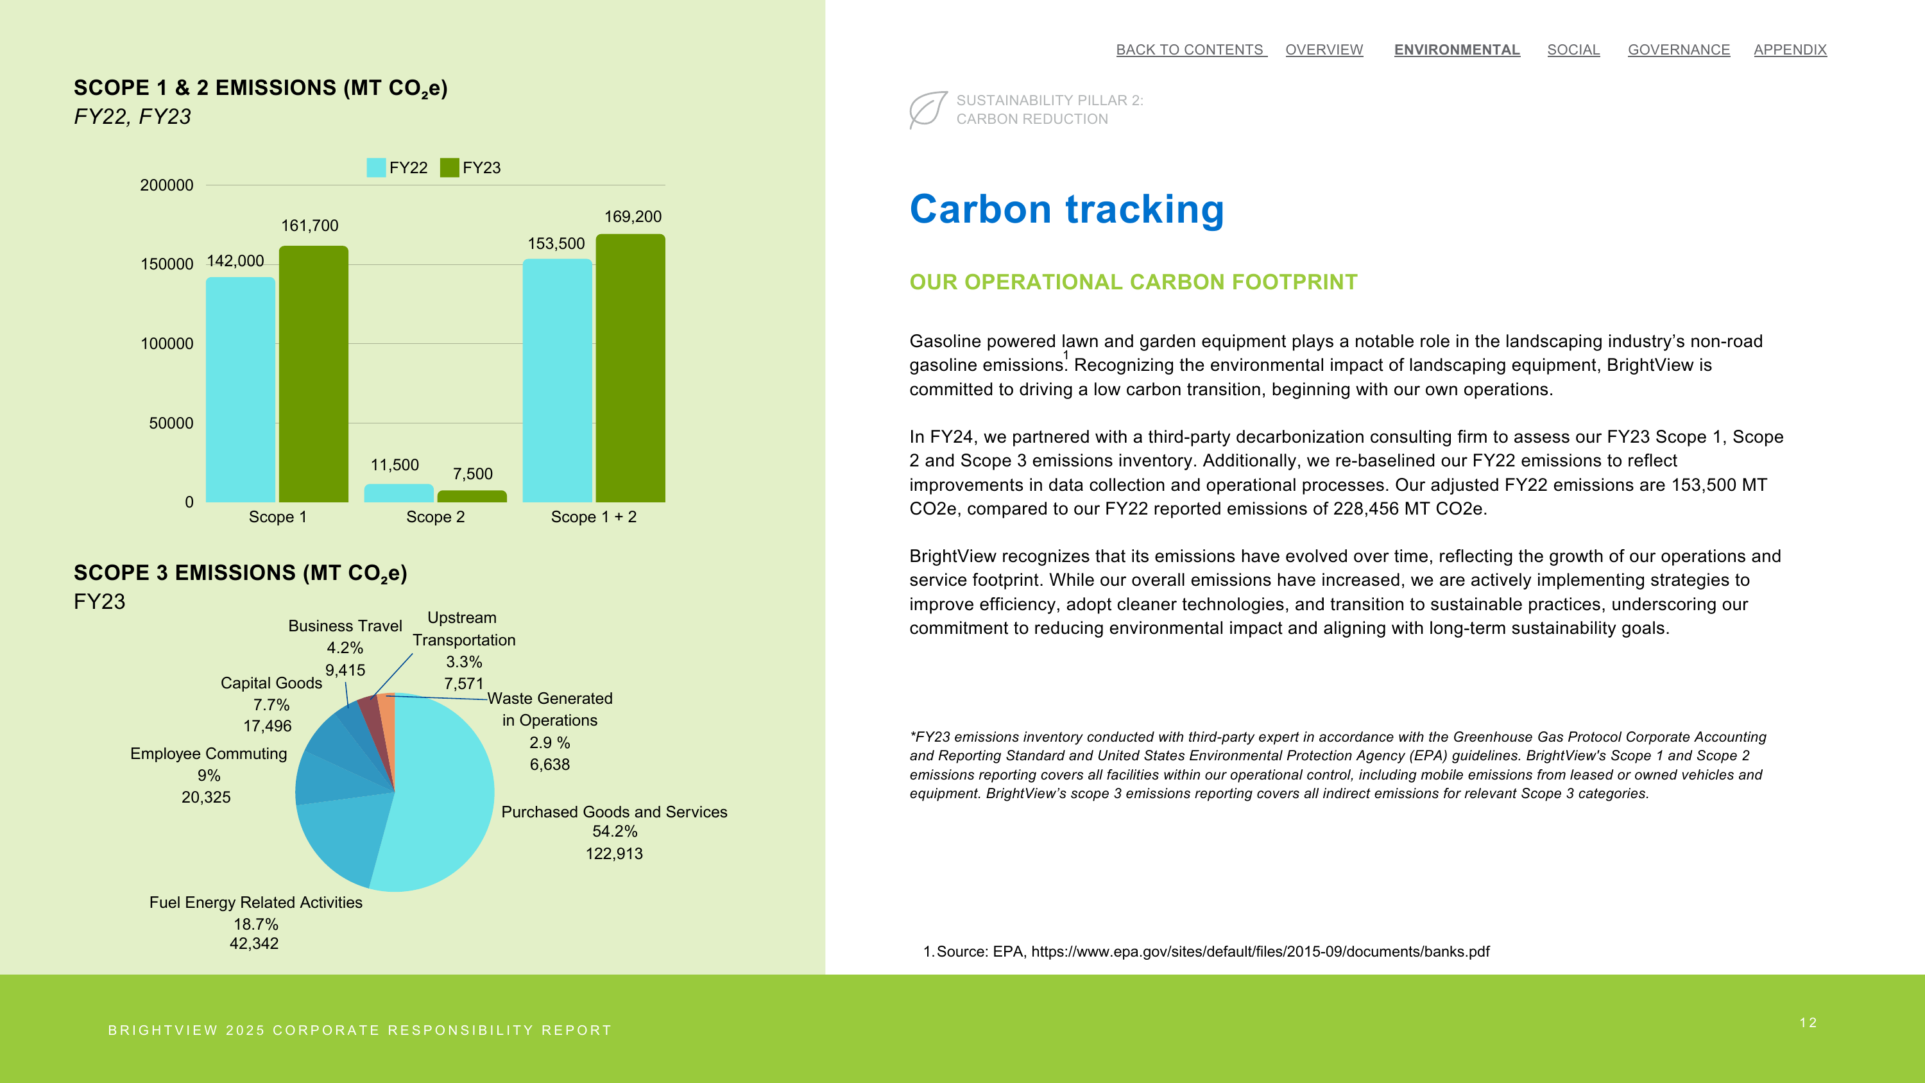Jump to the APPENDIX link

pyautogui.click(x=1790, y=49)
